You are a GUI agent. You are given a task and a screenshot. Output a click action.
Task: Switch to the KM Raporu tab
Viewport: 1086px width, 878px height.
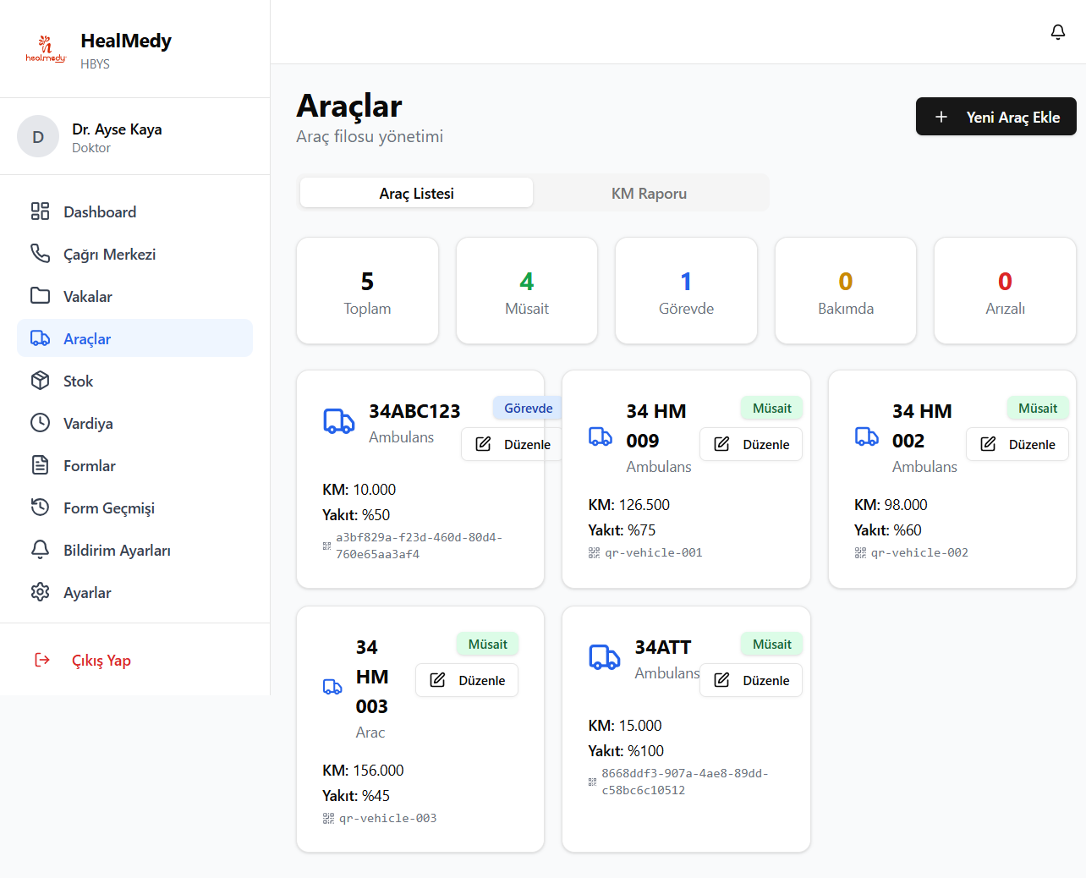point(649,194)
